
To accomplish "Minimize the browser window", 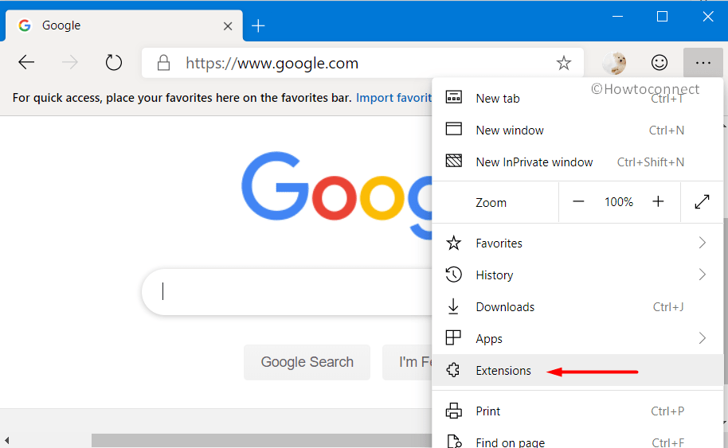I will click(x=617, y=17).
